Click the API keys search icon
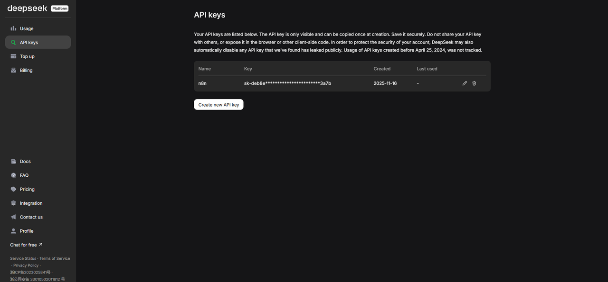Screen dimensions: 608x282 13,42
